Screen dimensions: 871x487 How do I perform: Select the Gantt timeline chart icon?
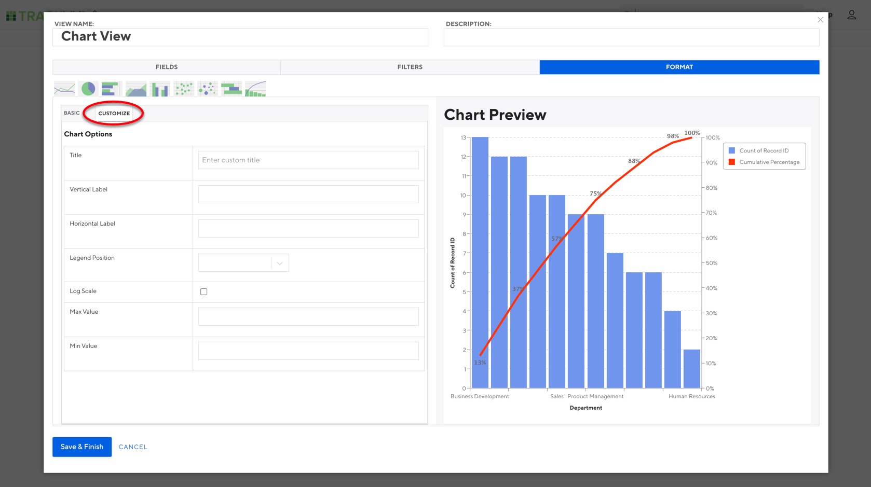point(232,89)
